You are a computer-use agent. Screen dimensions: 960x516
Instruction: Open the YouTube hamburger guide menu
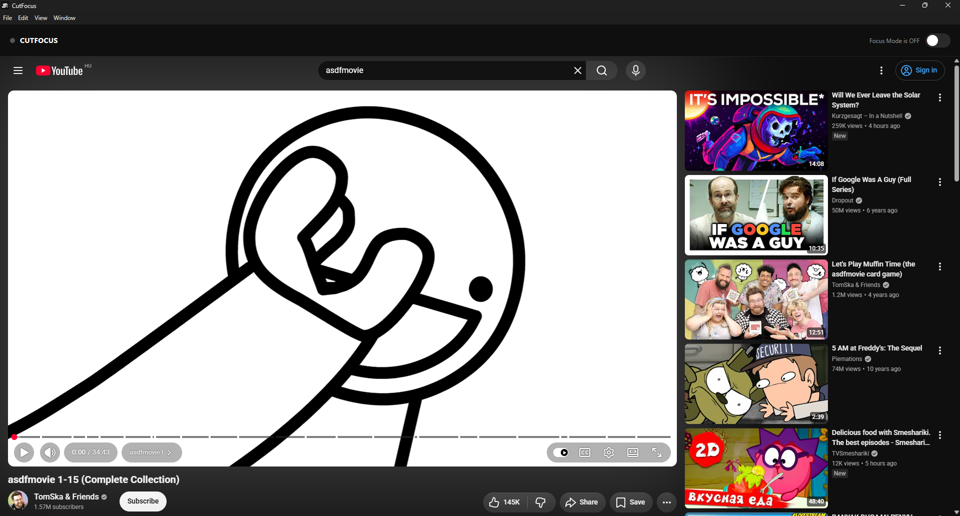18,70
